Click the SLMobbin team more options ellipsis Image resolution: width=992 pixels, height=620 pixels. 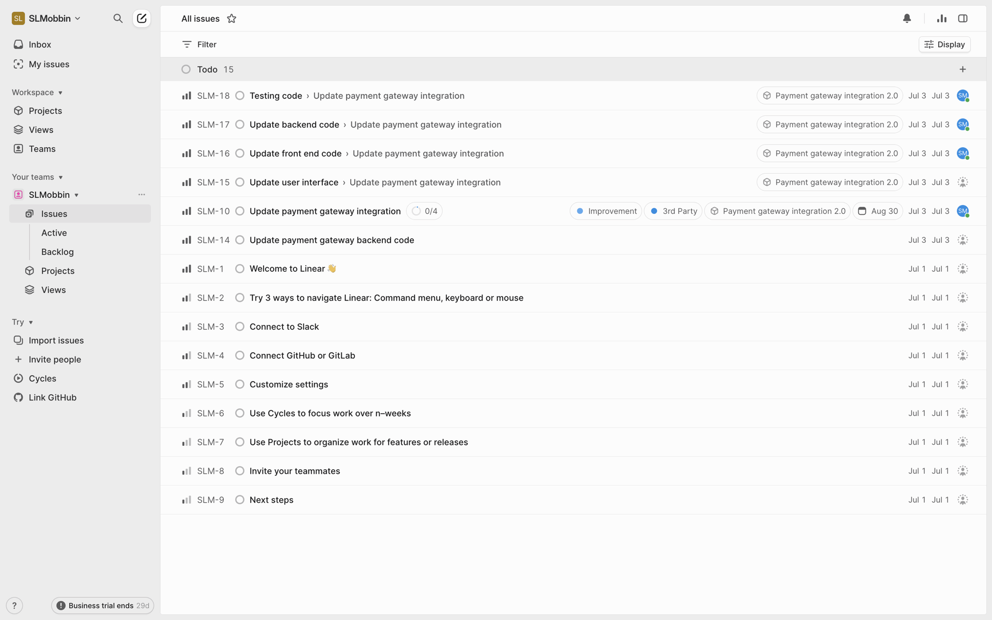[142, 195]
